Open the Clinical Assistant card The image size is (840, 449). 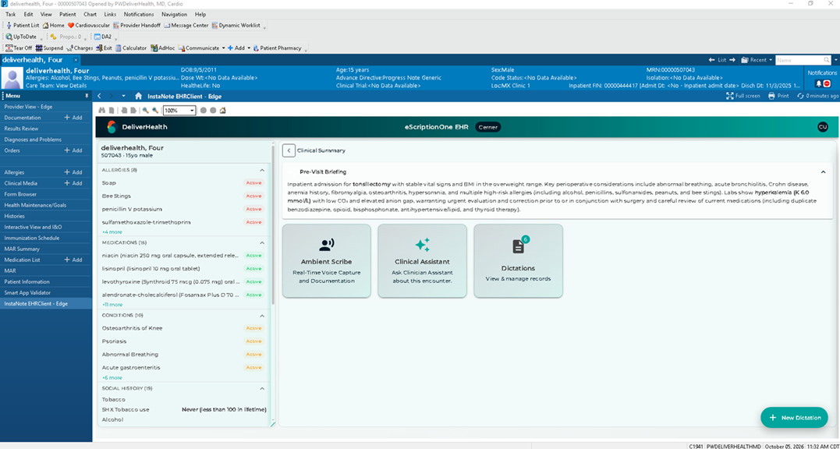422,260
